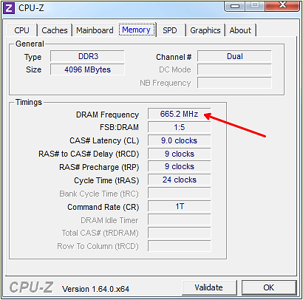303x300 pixels.
Task: Click the CPU-Z logo at bottom left
Action: pyautogui.click(x=31, y=287)
